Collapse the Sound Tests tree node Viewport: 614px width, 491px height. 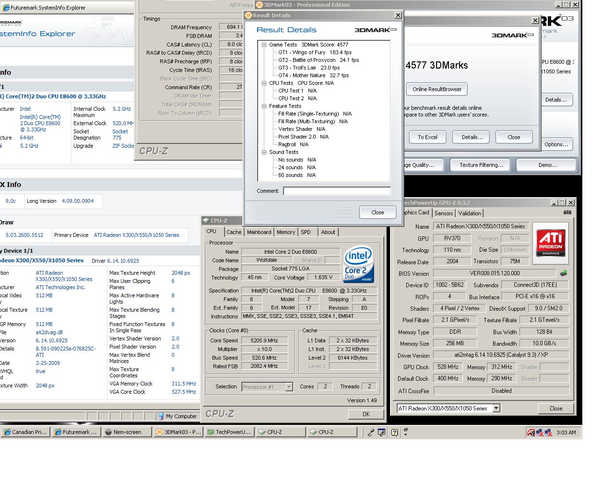pos(264,152)
